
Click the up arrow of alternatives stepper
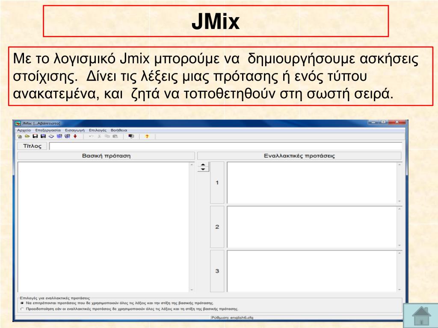203,164
